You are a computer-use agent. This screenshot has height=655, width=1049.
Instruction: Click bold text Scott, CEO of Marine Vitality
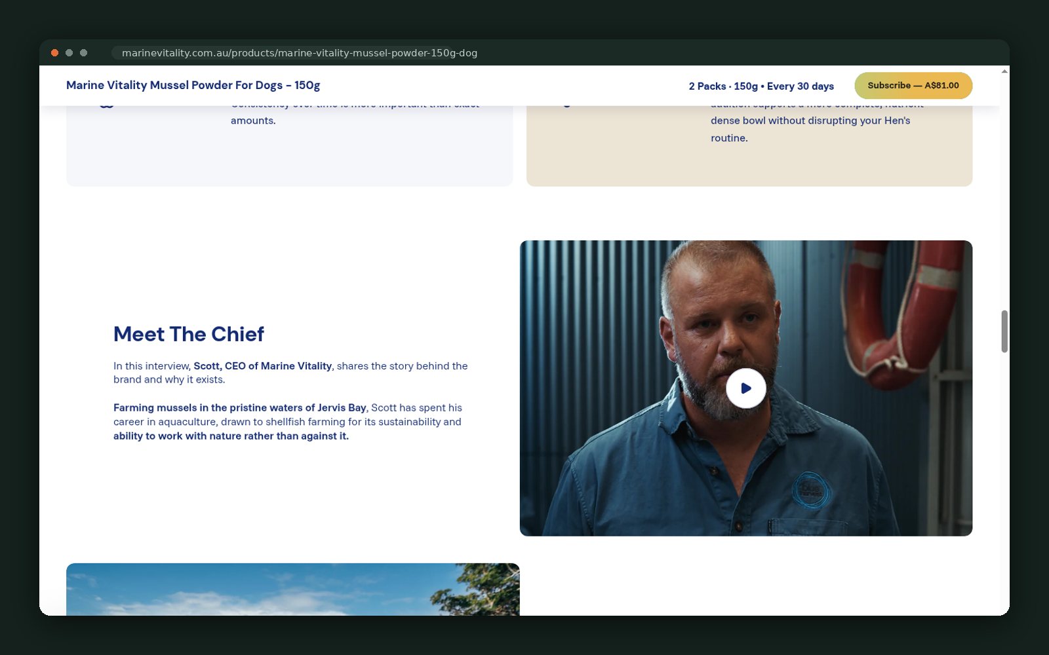click(x=262, y=366)
